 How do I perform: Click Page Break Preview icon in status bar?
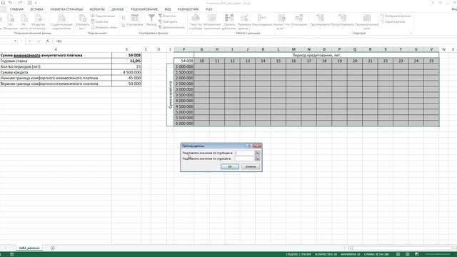pos(417,254)
